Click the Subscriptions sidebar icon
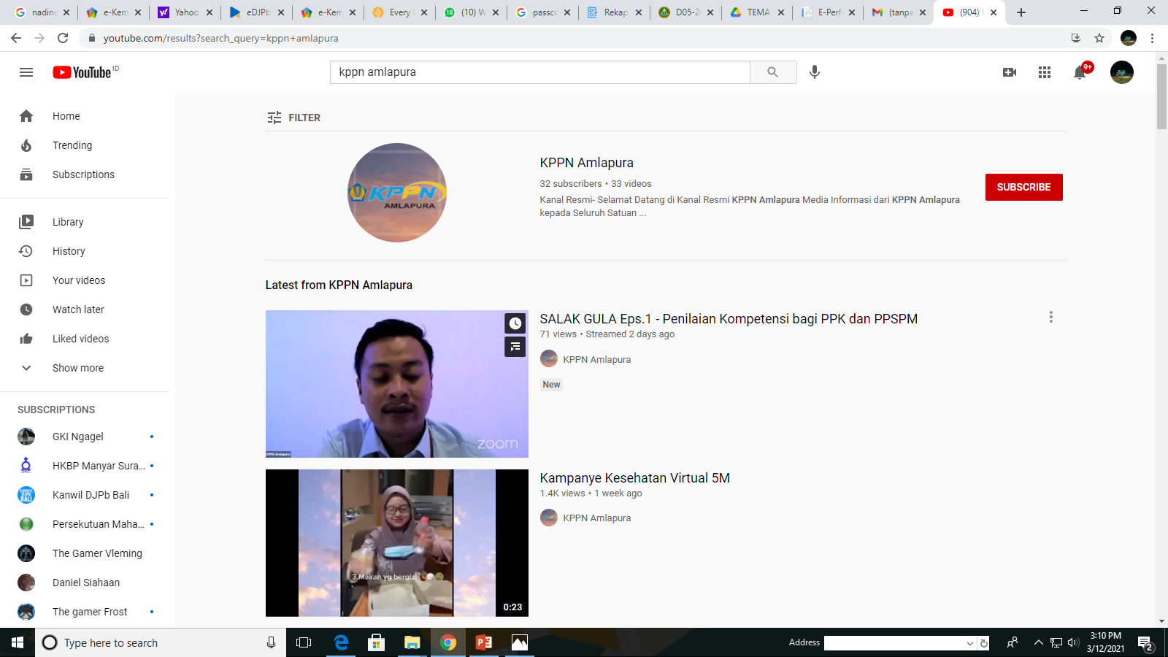1168x657 pixels. [x=26, y=174]
